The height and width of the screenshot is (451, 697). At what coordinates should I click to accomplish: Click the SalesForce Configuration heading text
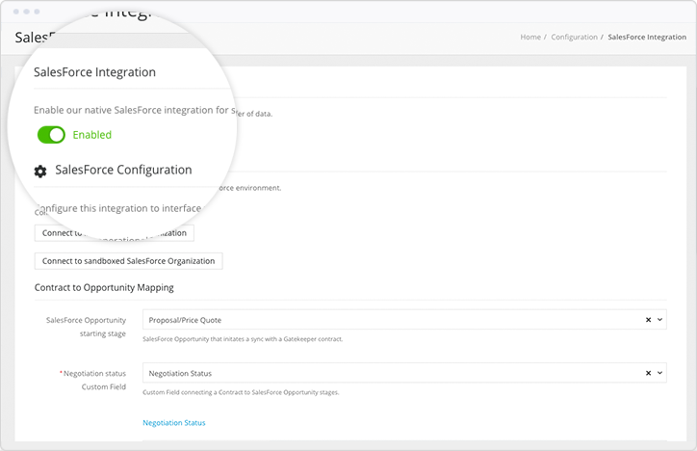pos(123,170)
